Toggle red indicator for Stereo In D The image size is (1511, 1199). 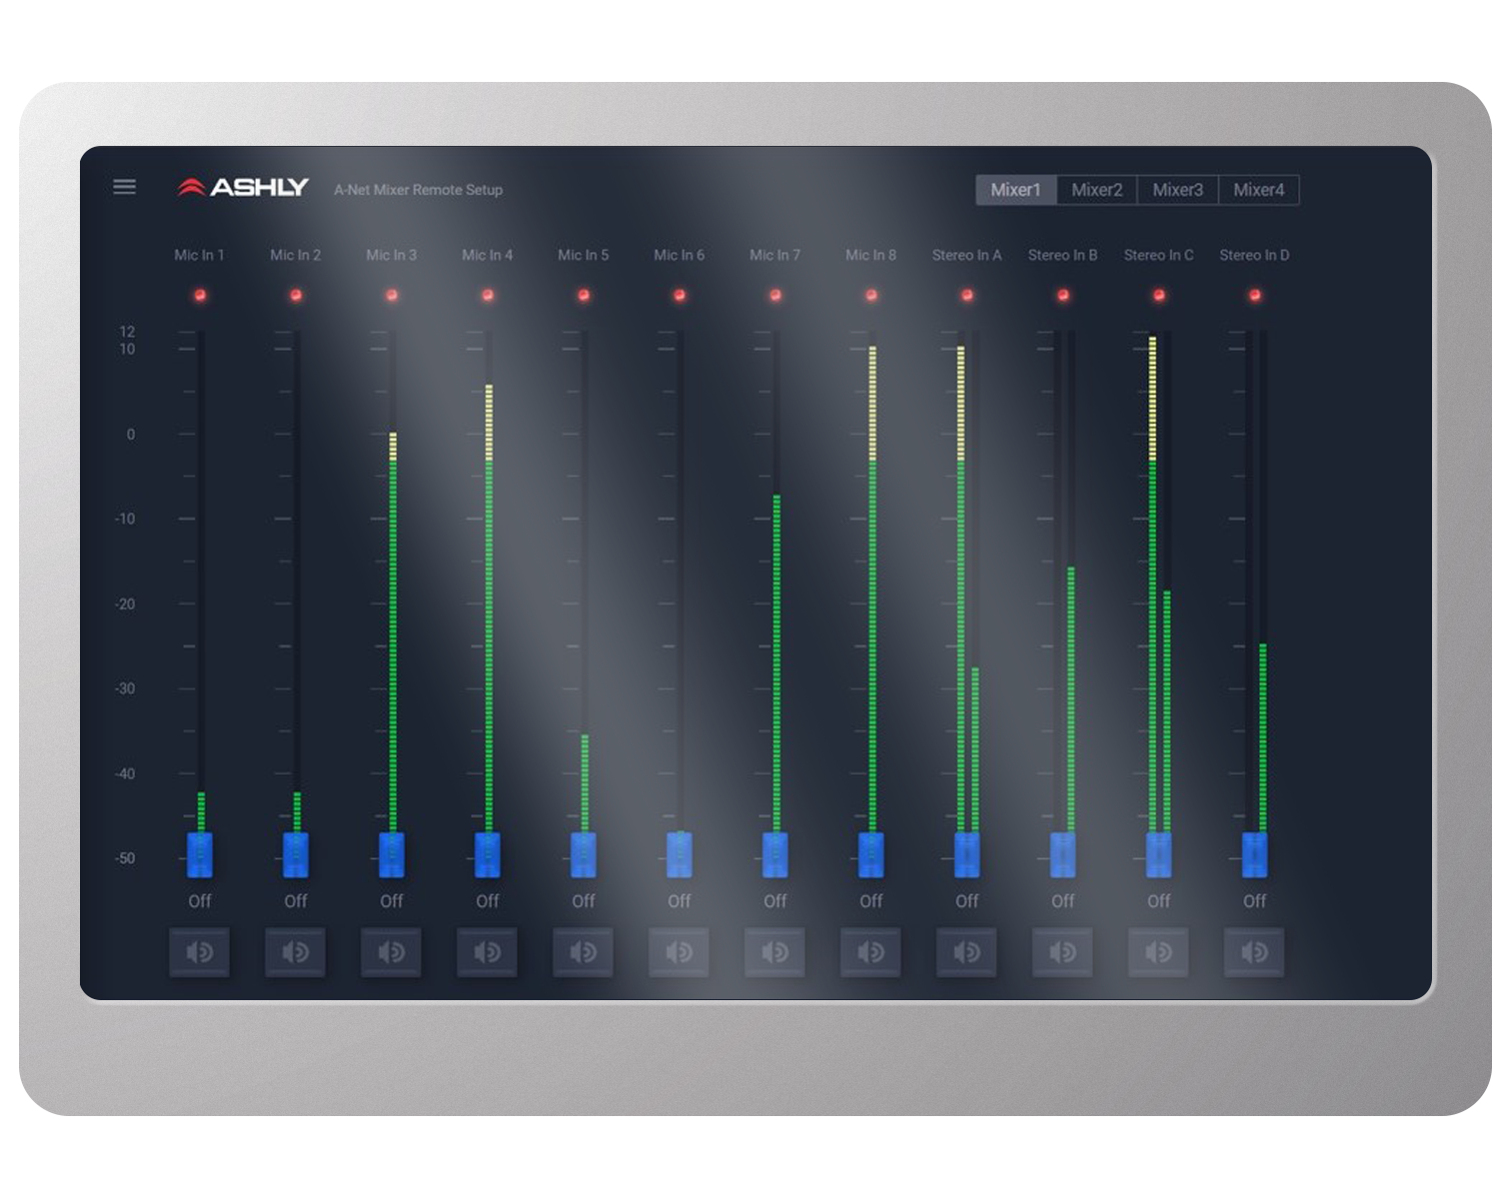pyautogui.click(x=1255, y=295)
